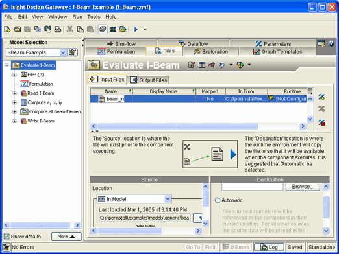Click the Copy toolbar icon
Viewport: 339px width, 254px height.
point(81,29)
